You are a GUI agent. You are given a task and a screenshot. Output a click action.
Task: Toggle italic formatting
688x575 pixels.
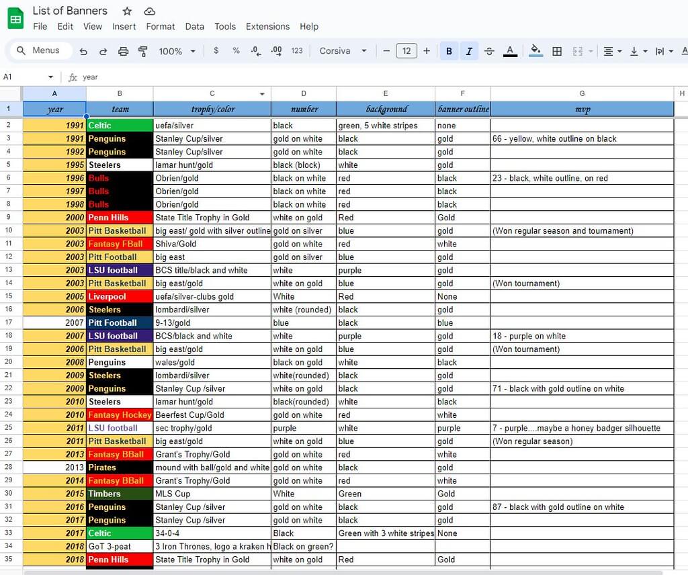tap(469, 51)
